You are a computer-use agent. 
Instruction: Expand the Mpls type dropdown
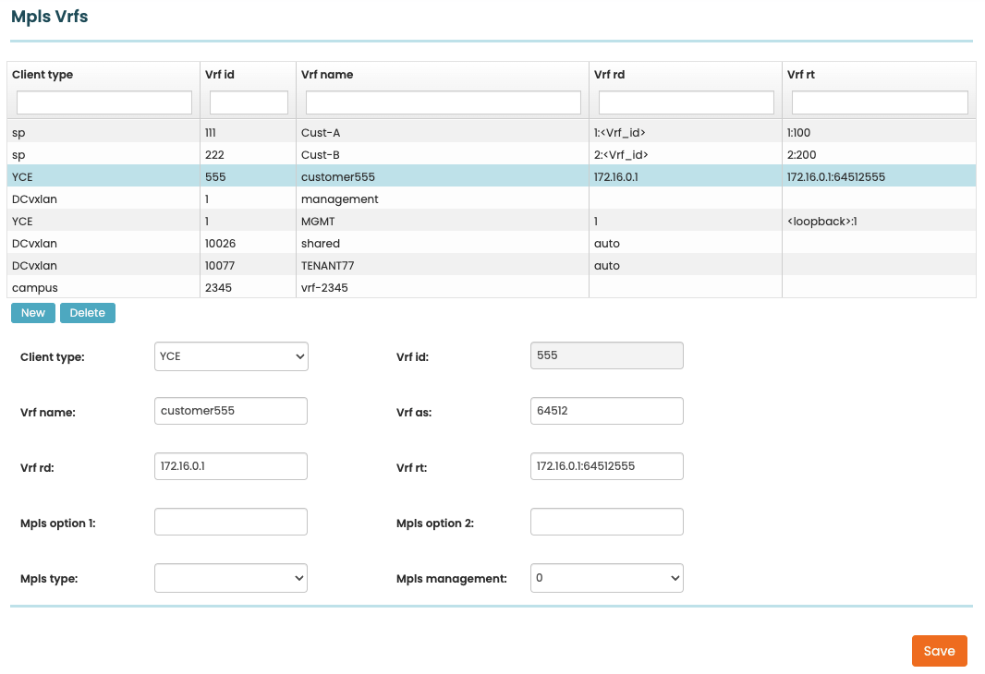coord(231,578)
